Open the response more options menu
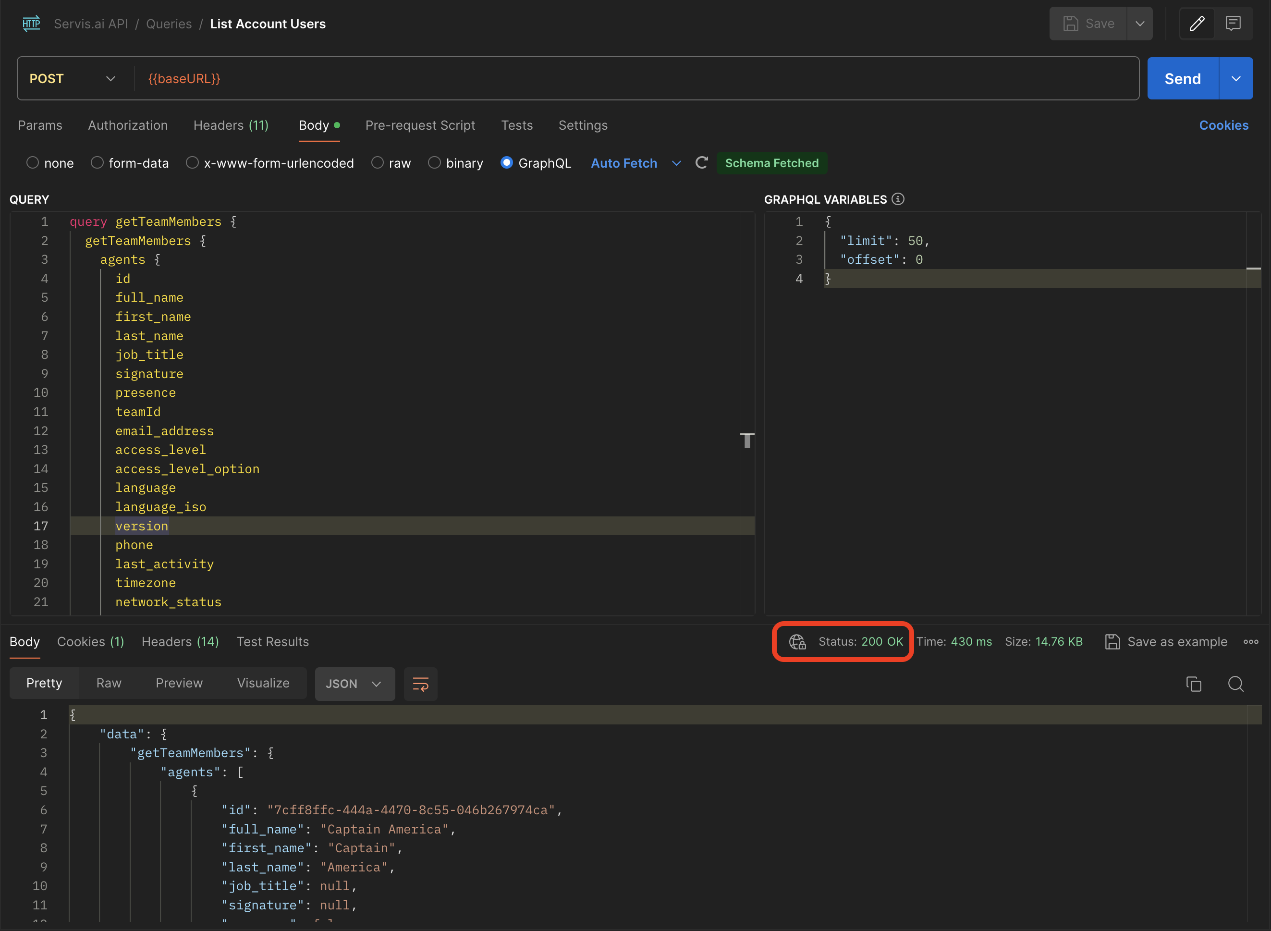Viewport: 1271px width, 931px height. click(x=1251, y=642)
